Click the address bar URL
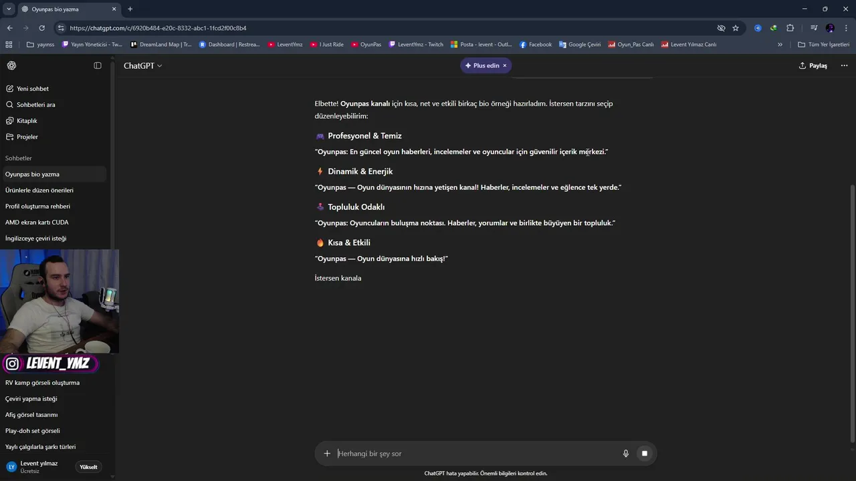The image size is (856, 481). (x=158, y=28)
